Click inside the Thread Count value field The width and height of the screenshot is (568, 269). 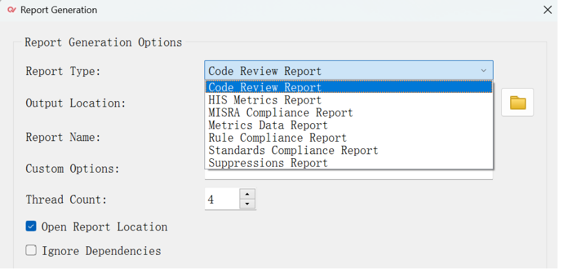coord(221,199)
